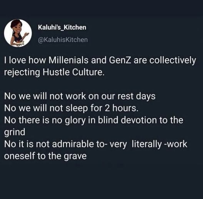The image size is (203, 199).
Task: Click the text "sleep for 2 hours."
Action: click(102, 108)
